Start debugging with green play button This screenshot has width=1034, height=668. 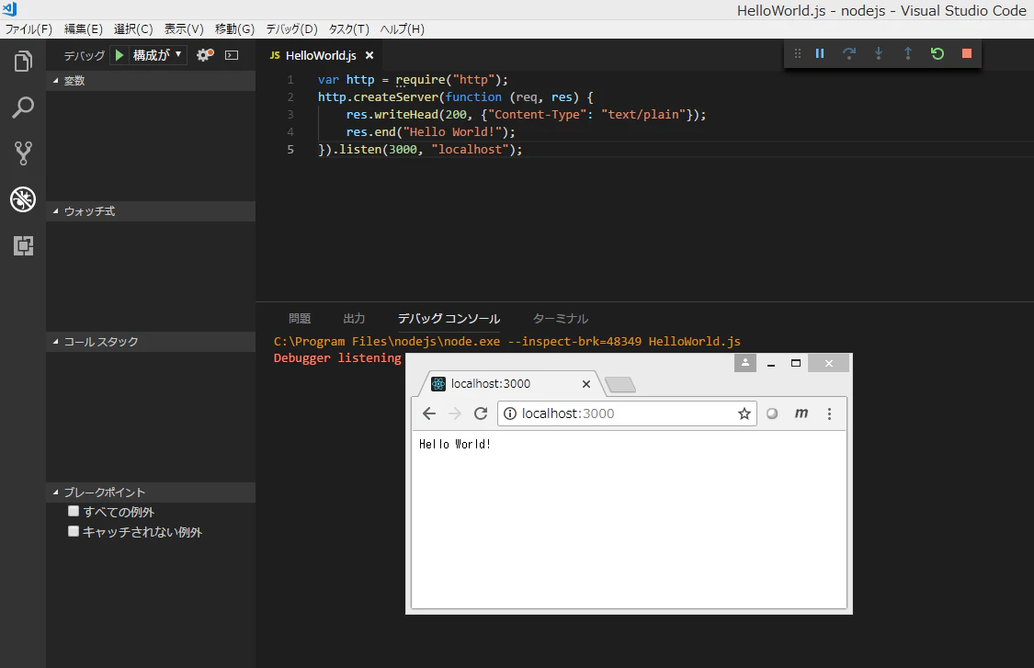(x=119, y=55)
